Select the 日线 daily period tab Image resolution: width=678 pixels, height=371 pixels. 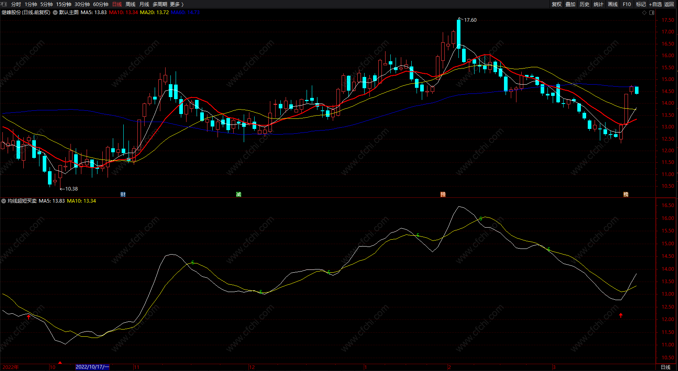tap(117, 4)
